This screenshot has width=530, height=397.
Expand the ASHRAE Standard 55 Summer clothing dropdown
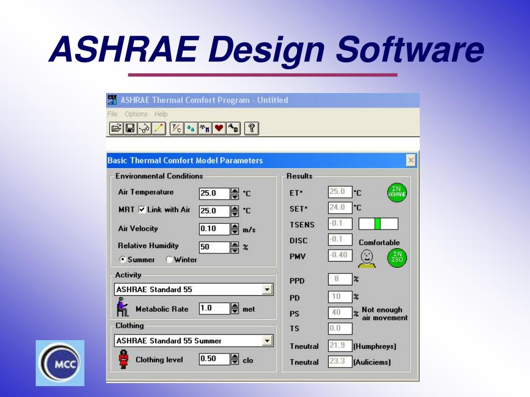(267, 341)
